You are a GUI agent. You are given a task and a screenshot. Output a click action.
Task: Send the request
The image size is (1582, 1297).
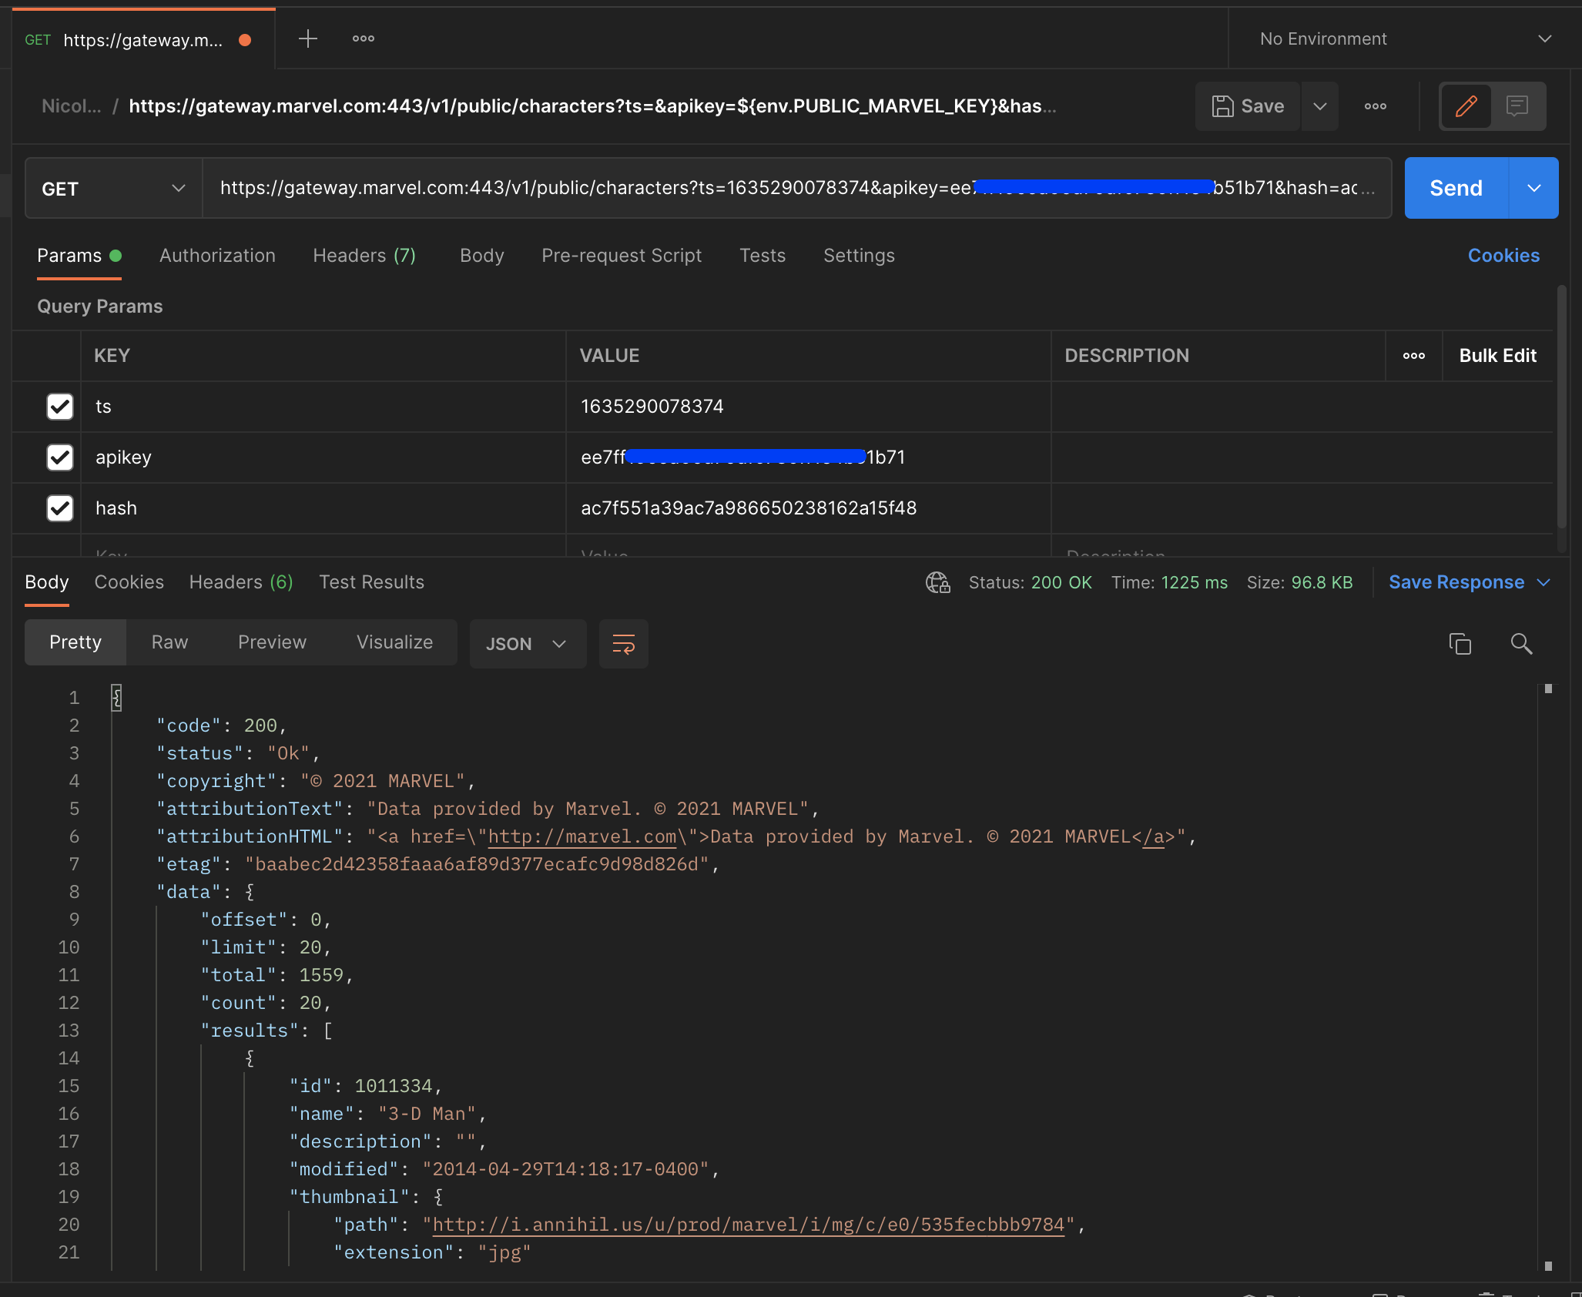point(1456,189)
